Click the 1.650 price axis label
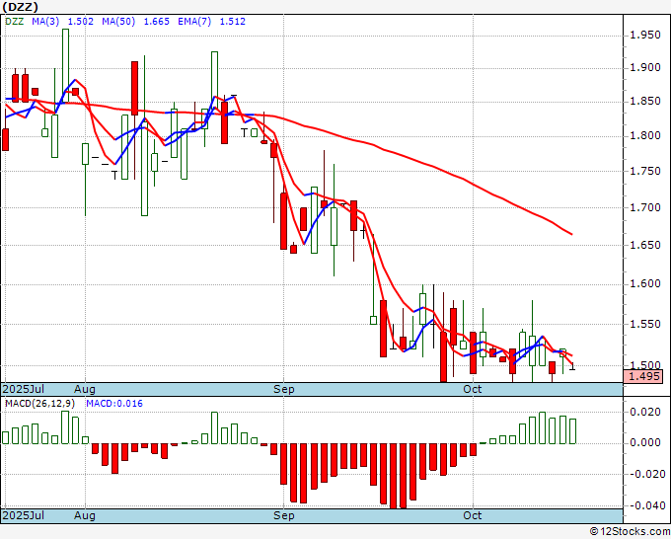671x539 pixels. pyautogui.click(x=645, y=245)
